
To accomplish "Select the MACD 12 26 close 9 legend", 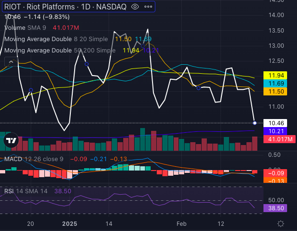I will tap(32, 158).
